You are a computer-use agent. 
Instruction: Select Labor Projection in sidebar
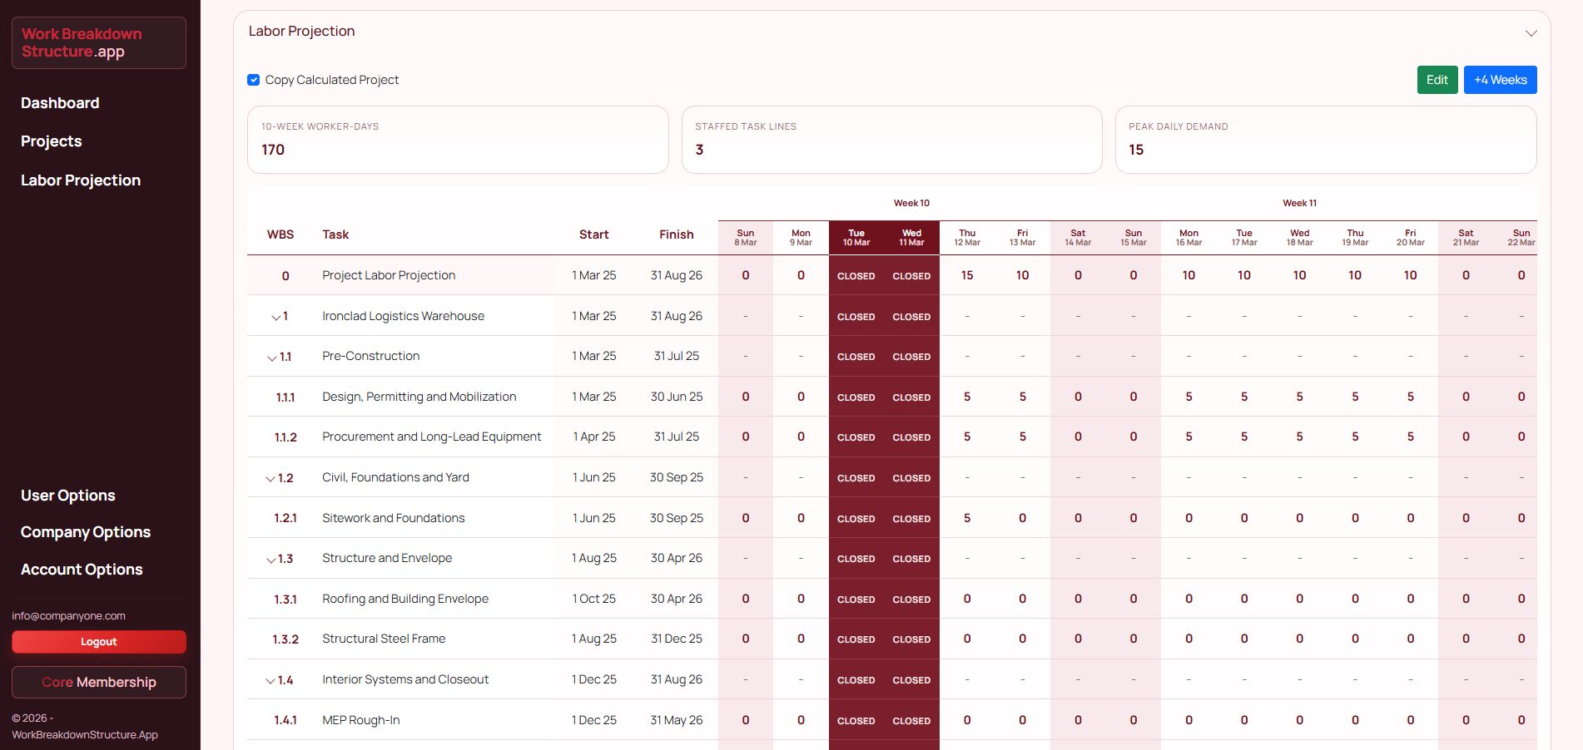click(x=81, y=180)
